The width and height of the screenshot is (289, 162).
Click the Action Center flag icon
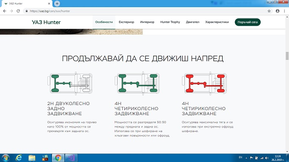[251, 158]
